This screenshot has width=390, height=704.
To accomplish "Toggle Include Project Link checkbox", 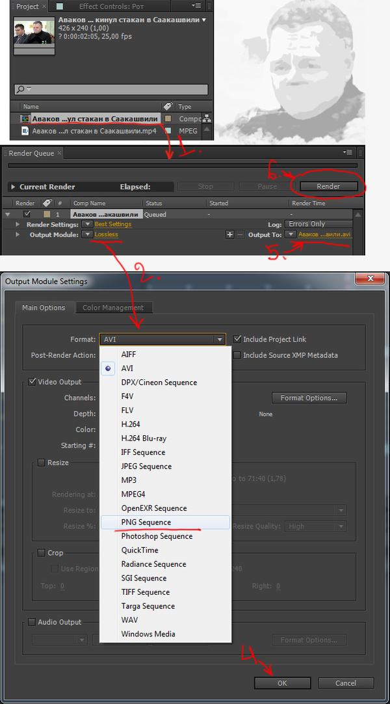I will [x=238, y=340].
